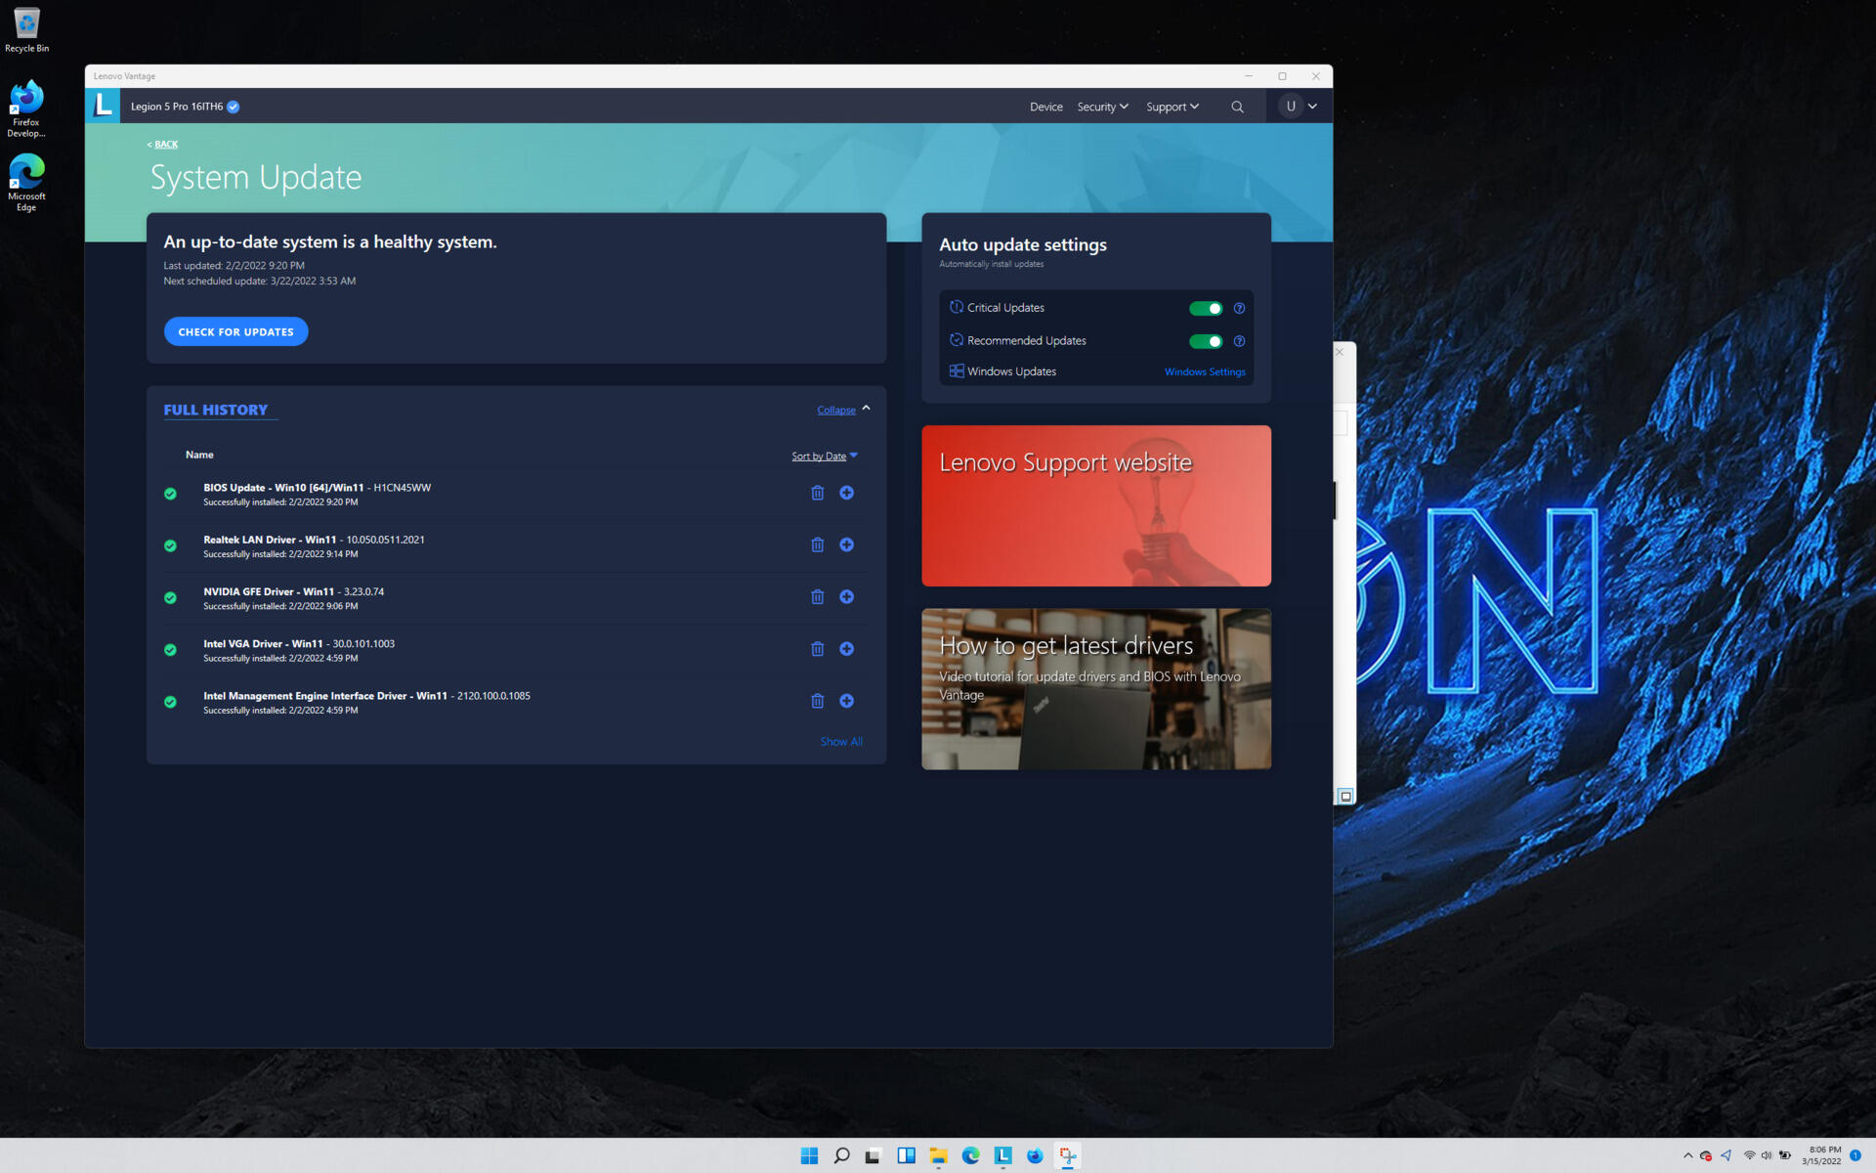Switch to Lenovo Vantage taskbar icon

[1002, 1155]
